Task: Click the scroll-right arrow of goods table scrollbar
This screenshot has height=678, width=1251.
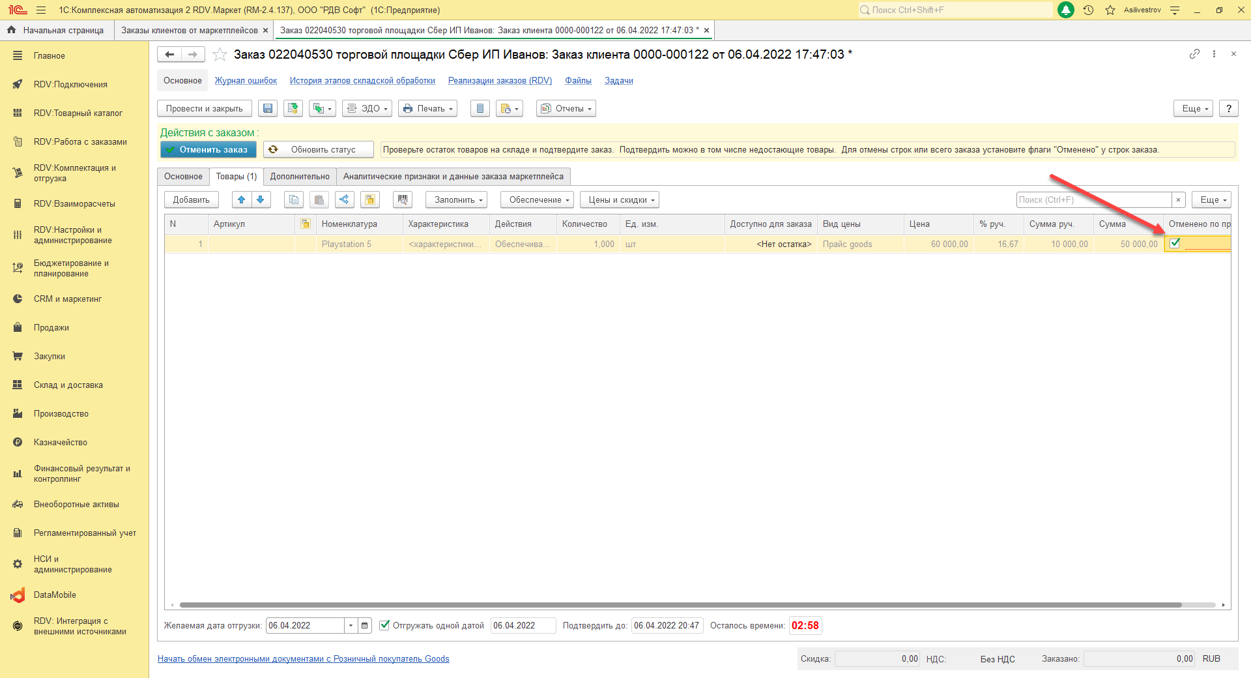Action: tap(1224, 605)
